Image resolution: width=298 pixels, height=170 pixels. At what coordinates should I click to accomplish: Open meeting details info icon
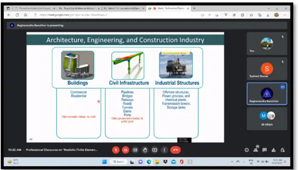point(246,150)
